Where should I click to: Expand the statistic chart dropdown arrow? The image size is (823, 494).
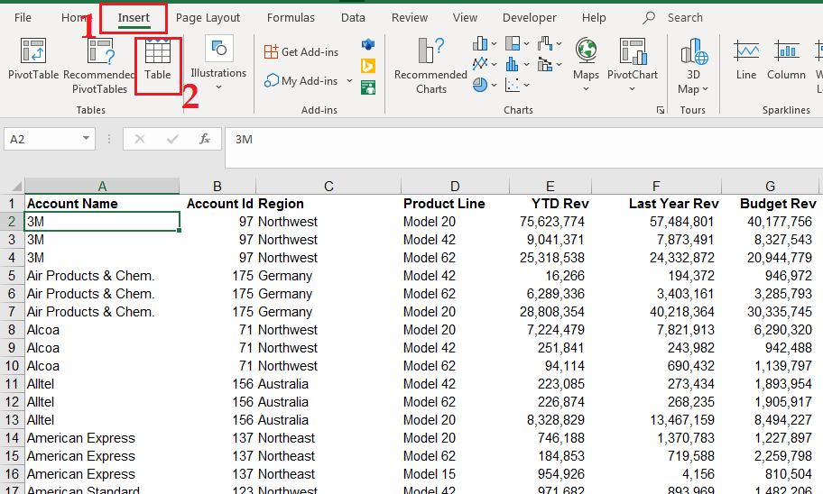(526, 64)
